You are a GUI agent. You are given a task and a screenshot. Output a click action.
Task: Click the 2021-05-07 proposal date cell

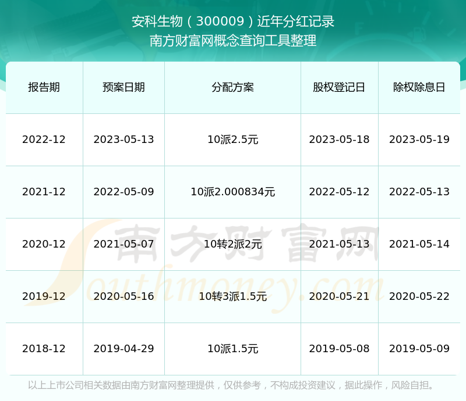point(123,244)
